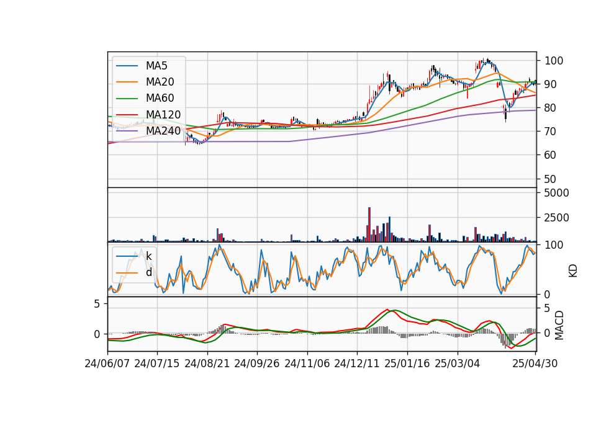Click the 90 price axis tick

(x=551, y=84)
